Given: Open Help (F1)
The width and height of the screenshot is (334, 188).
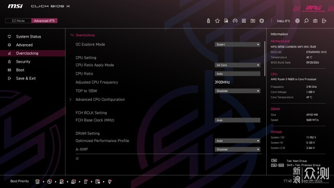Looking at the screenshot, I should [283, 21].
